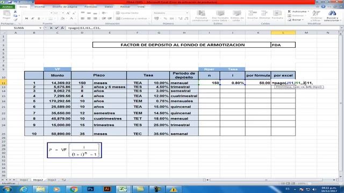Switch to sheet tab Hoja3
Image resolution: width=344 pixels, height=193 pixels.
click(52, 180)
